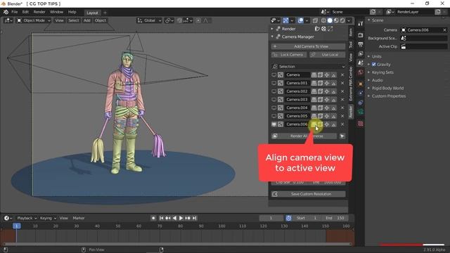Collapse the Render panel in sidebar

tap(272, 29)
